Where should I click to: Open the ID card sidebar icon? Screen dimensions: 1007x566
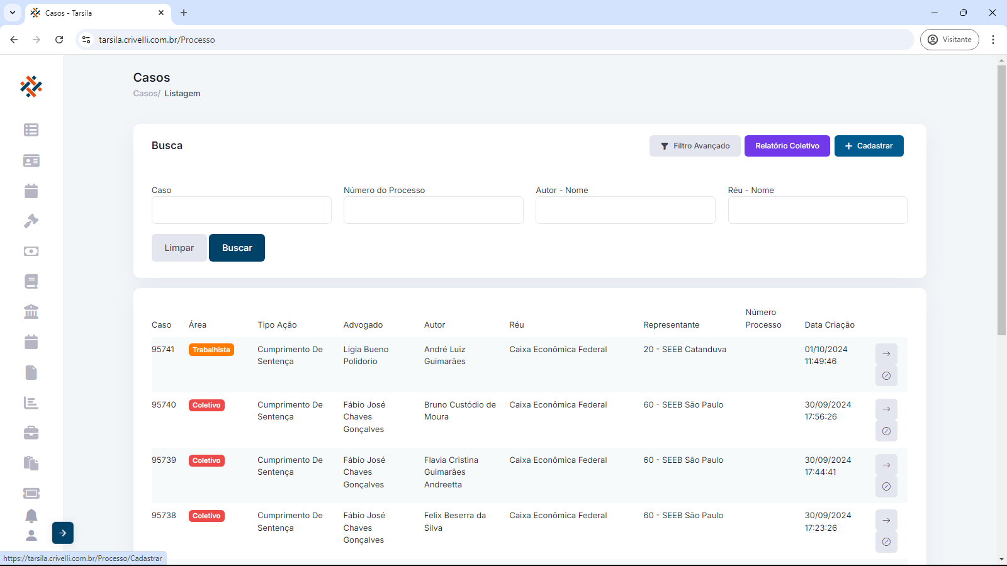[31, 160]
